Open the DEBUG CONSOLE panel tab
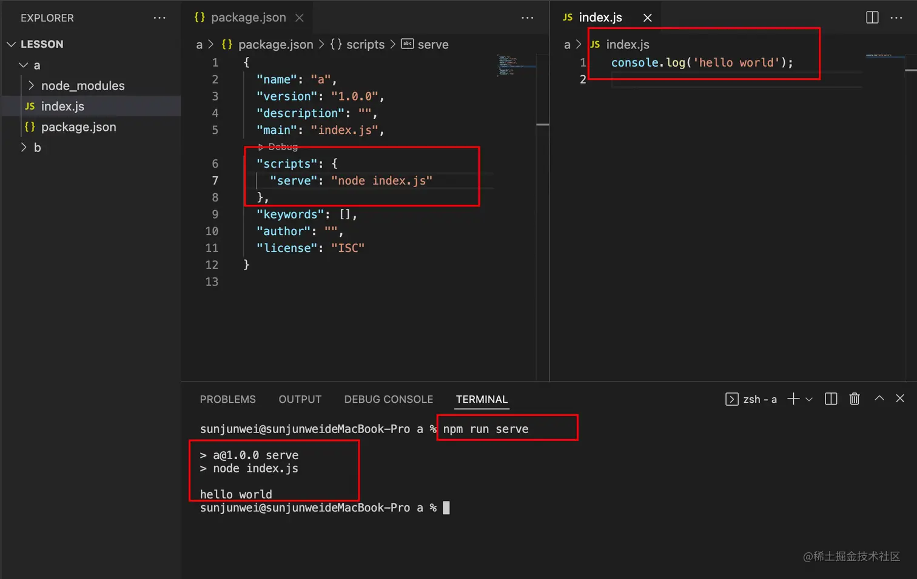917x579 pixels. click(x=389, y=399)
